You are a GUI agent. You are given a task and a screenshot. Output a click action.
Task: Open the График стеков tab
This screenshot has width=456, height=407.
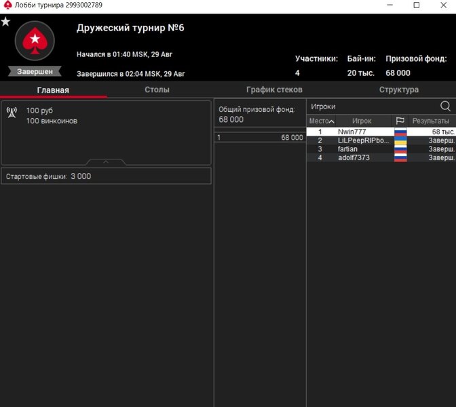tap(274, 90)
